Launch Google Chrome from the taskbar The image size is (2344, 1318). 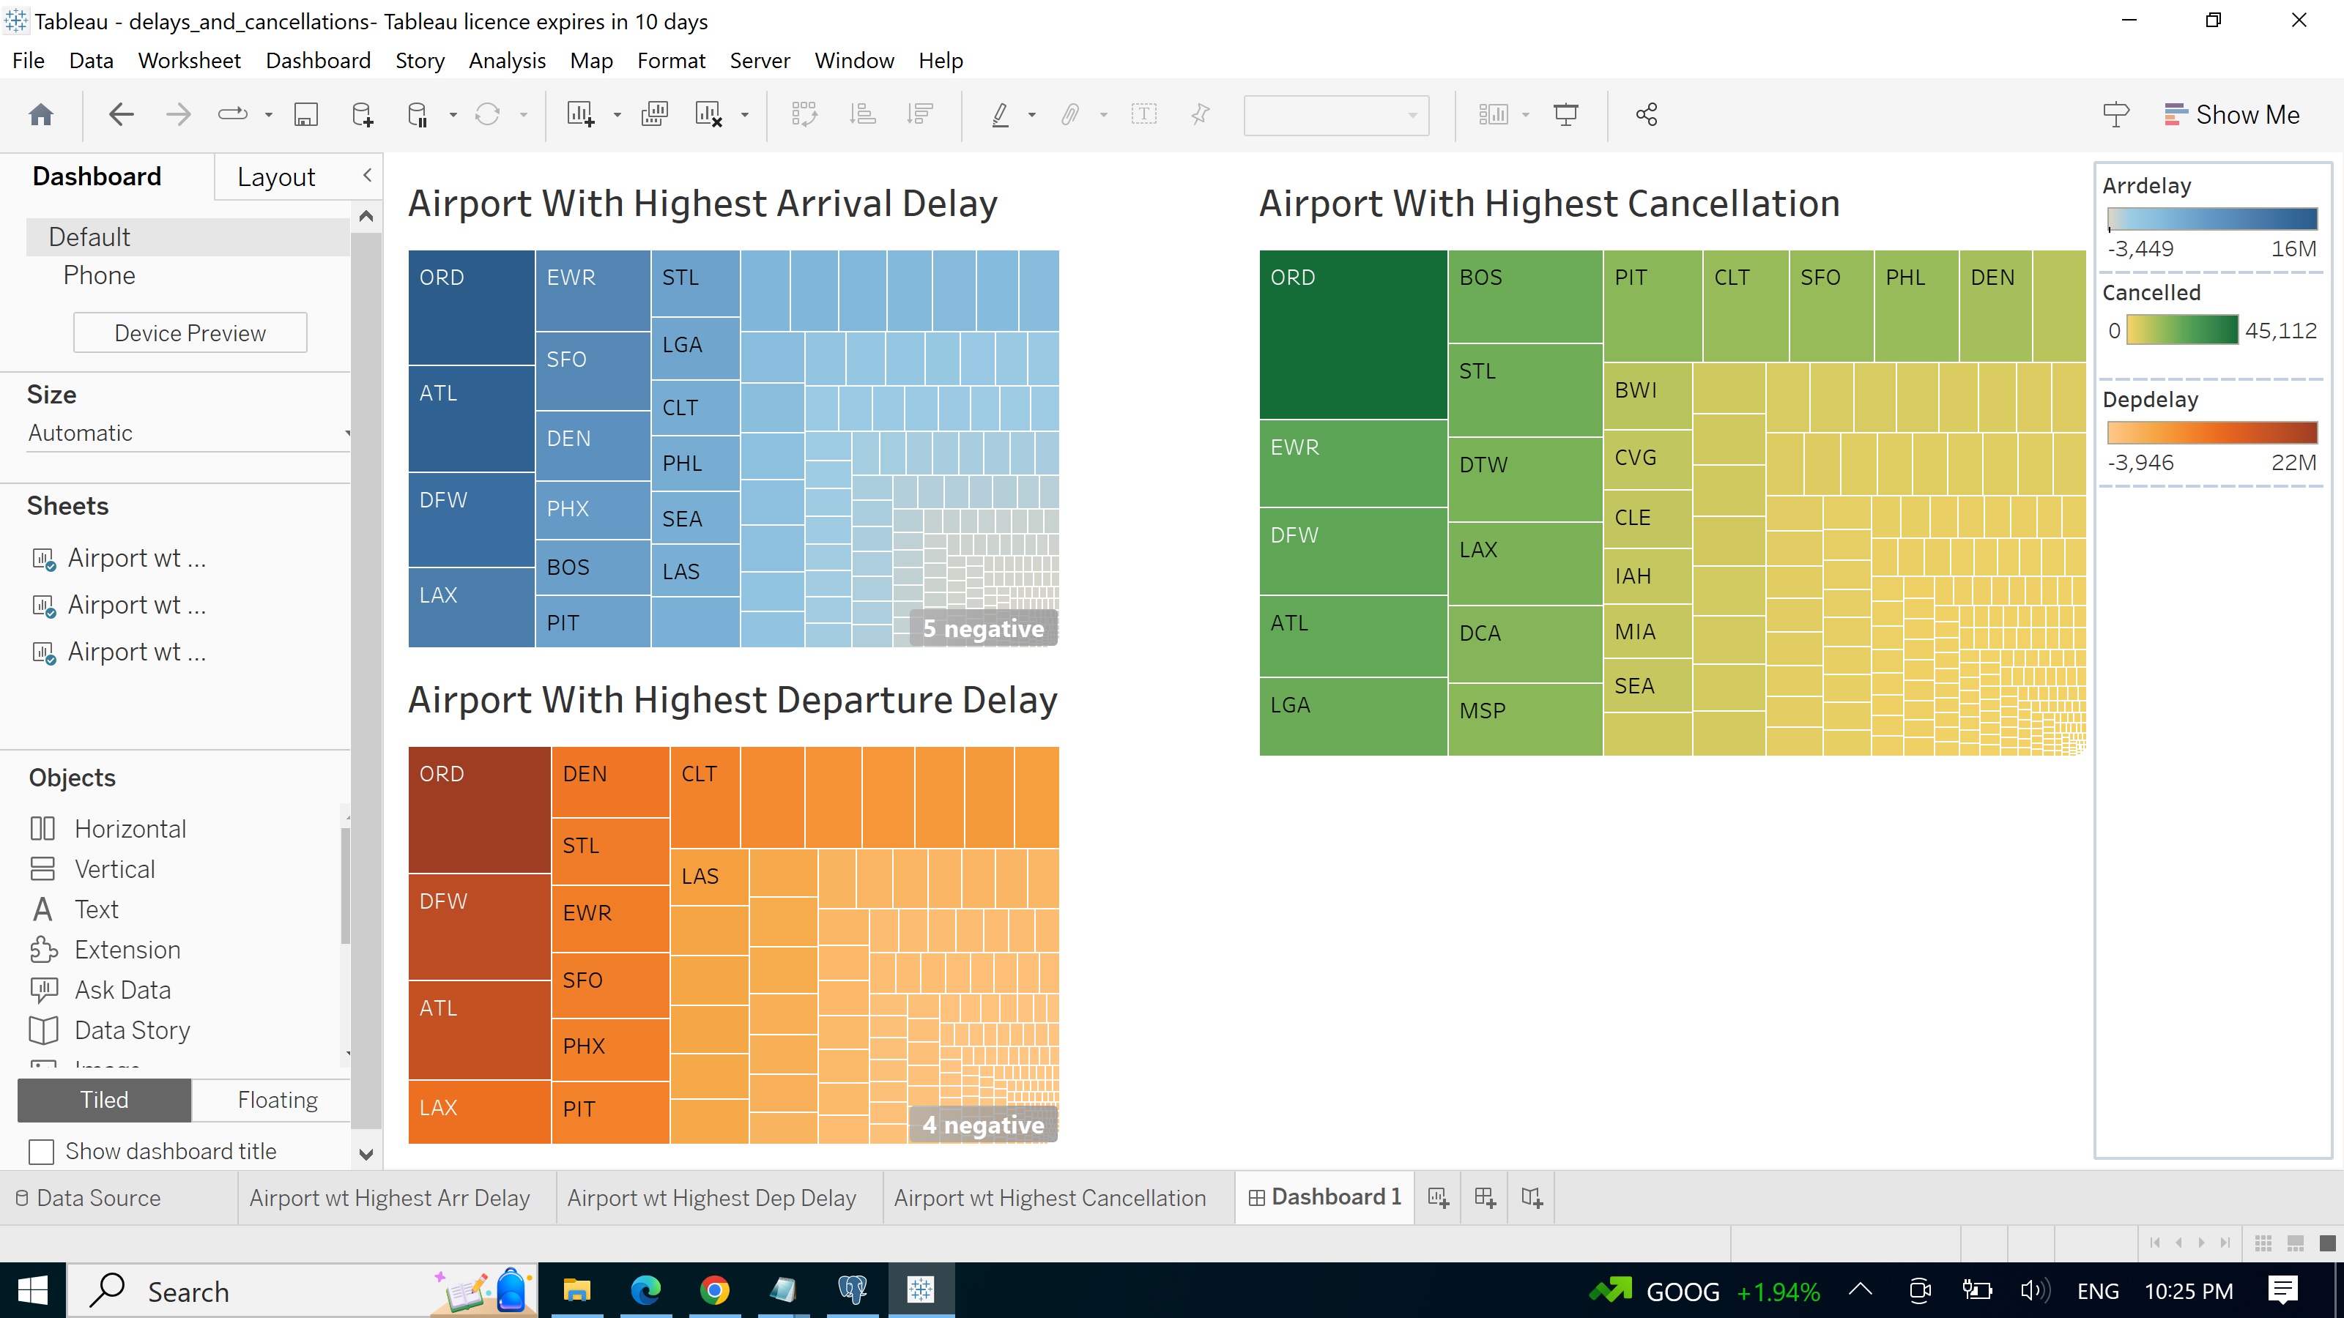pyautogui.click(x=714, y=1289)
